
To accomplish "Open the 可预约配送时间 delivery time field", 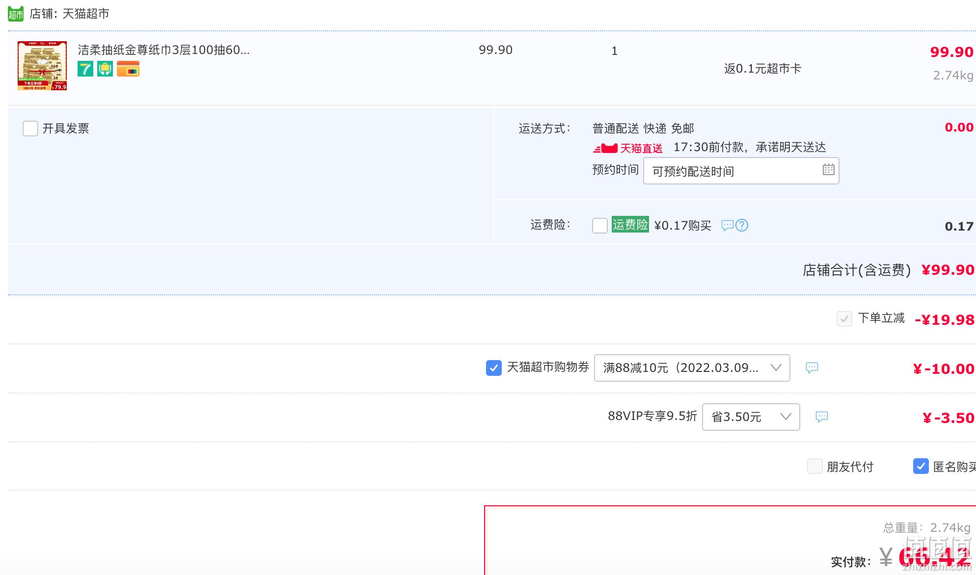I will point(741,171).
